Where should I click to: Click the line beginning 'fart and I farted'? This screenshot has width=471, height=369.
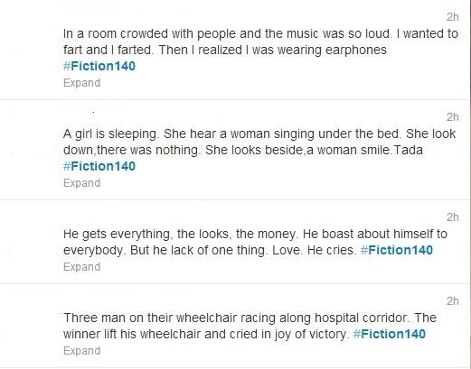[225, 50]
